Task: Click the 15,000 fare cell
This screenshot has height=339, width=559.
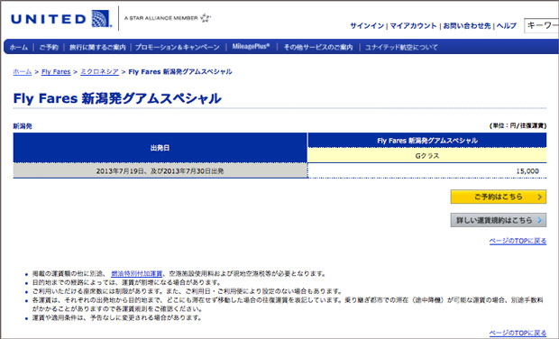Action: (x=426, y=171)
